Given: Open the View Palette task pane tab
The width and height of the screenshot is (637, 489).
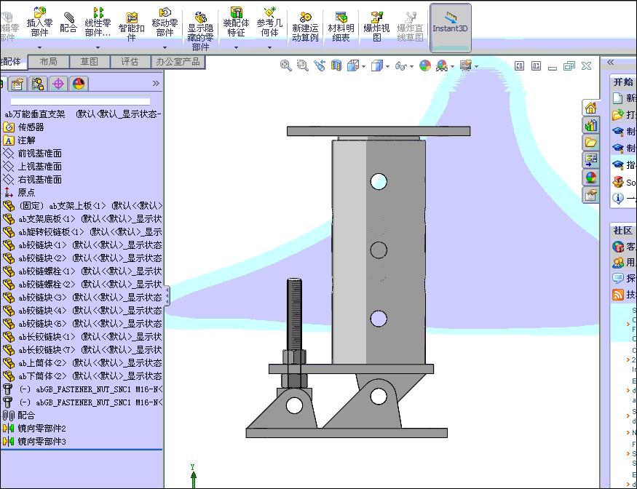Looking at the screenshot, I should [590, 159].
